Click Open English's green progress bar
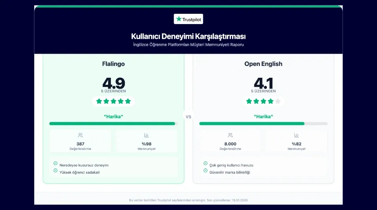377x210 pixels. (x=264, y=124)
